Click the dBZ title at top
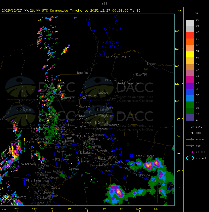209x212 pixels. 104,4
